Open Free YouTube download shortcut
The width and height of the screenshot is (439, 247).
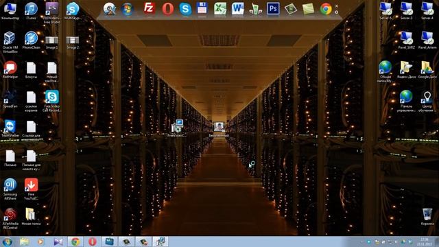pyautogui.click(x=31, y=189)
